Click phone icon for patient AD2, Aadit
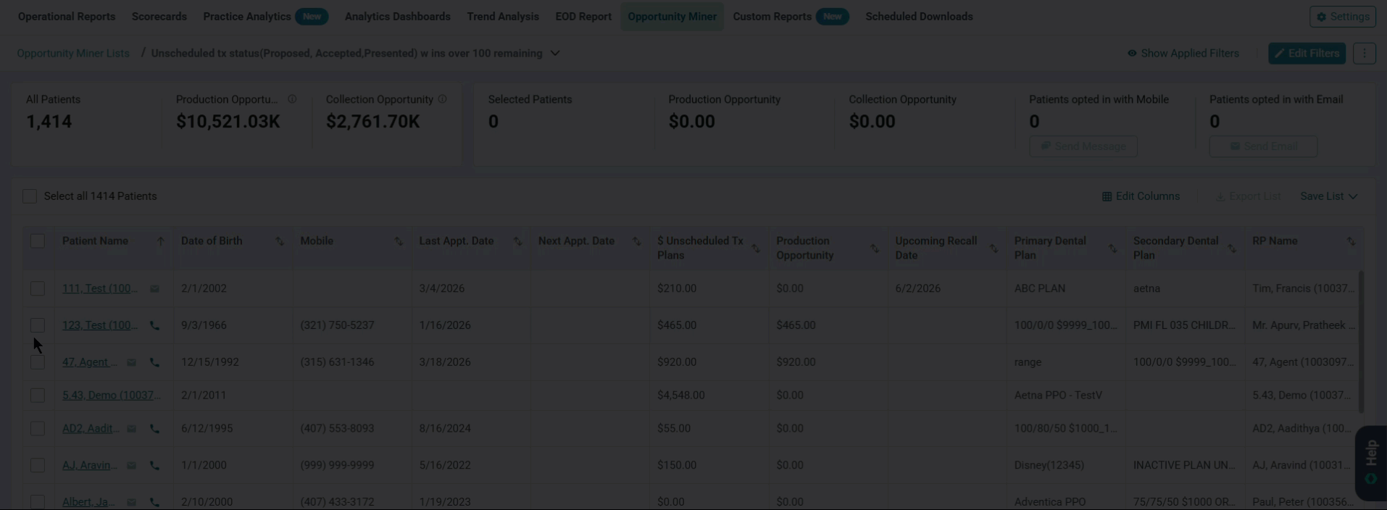Viewport: 1387px width, 510px height. (x=154, y=429)
